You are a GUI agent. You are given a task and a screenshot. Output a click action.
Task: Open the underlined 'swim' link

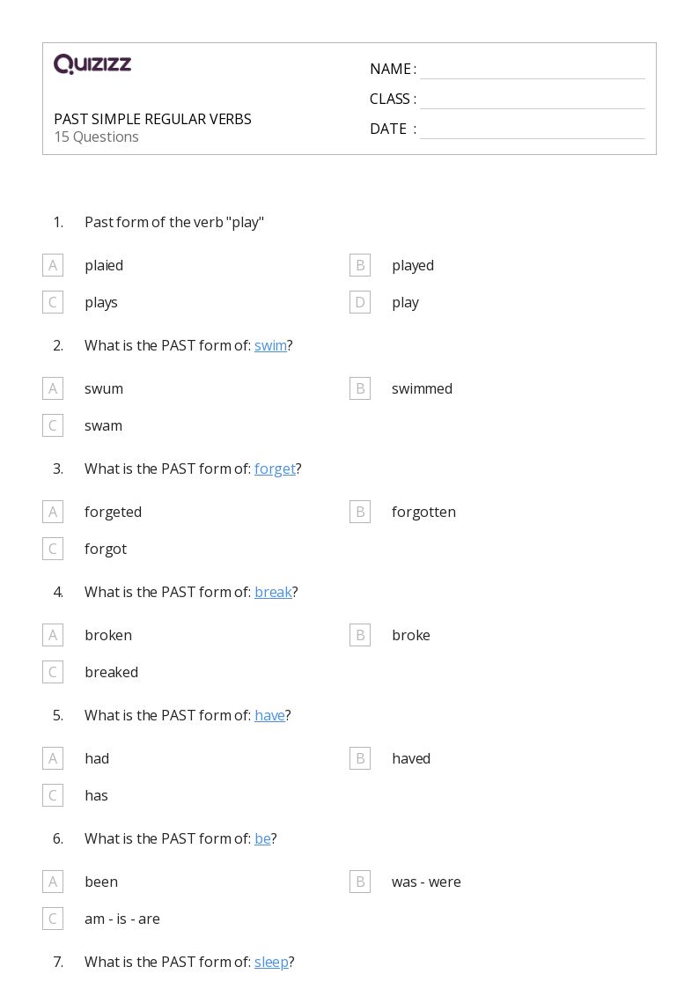270,345
